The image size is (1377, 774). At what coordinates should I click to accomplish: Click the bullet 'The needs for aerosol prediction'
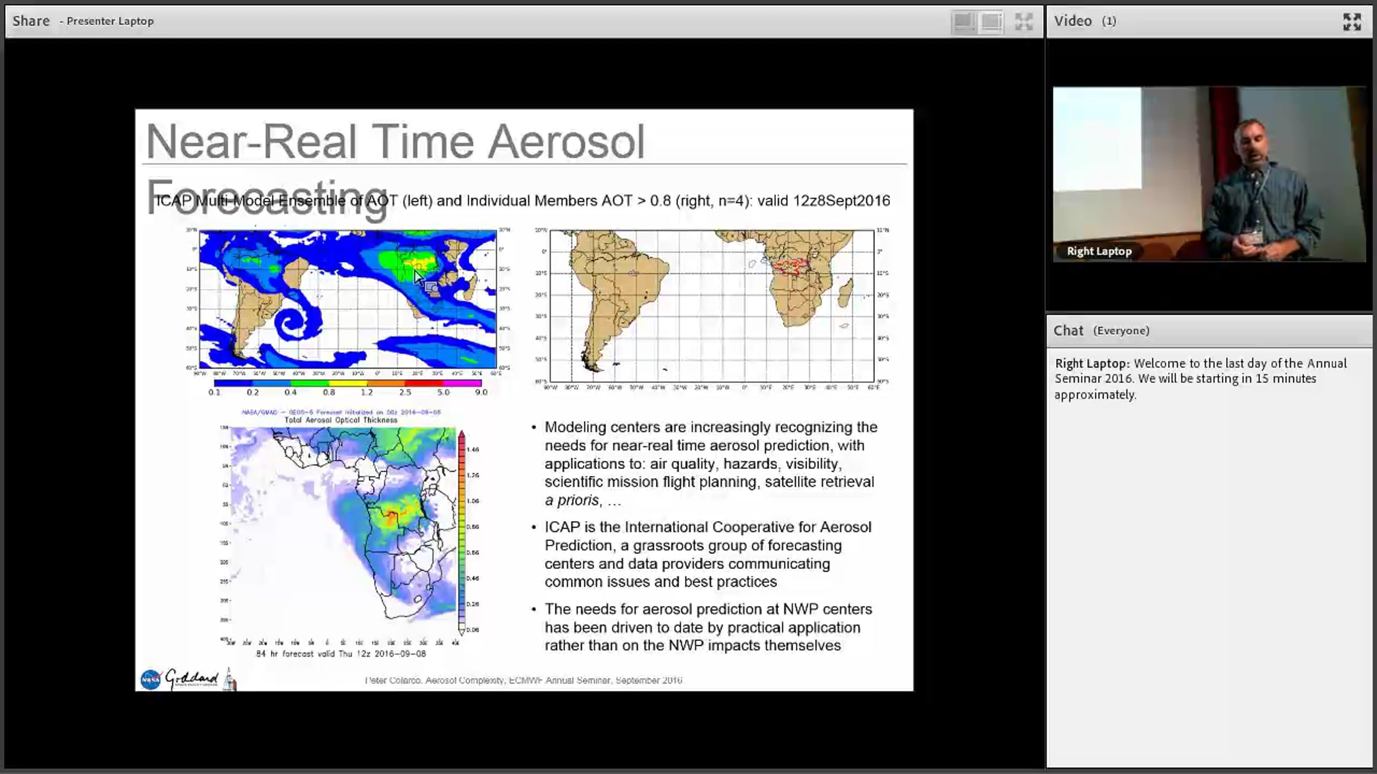click(708, 627)
